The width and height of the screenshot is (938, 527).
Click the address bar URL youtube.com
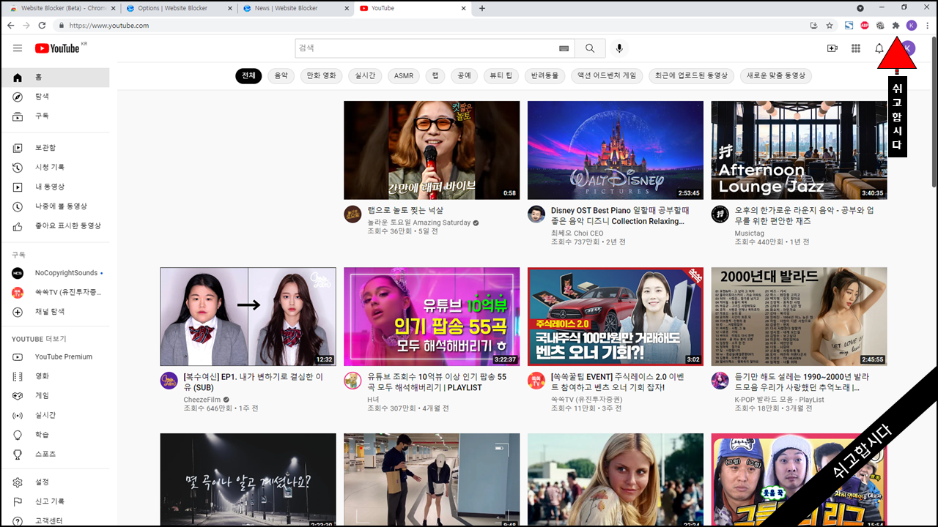pyautogui.click(x=109, y=25)
